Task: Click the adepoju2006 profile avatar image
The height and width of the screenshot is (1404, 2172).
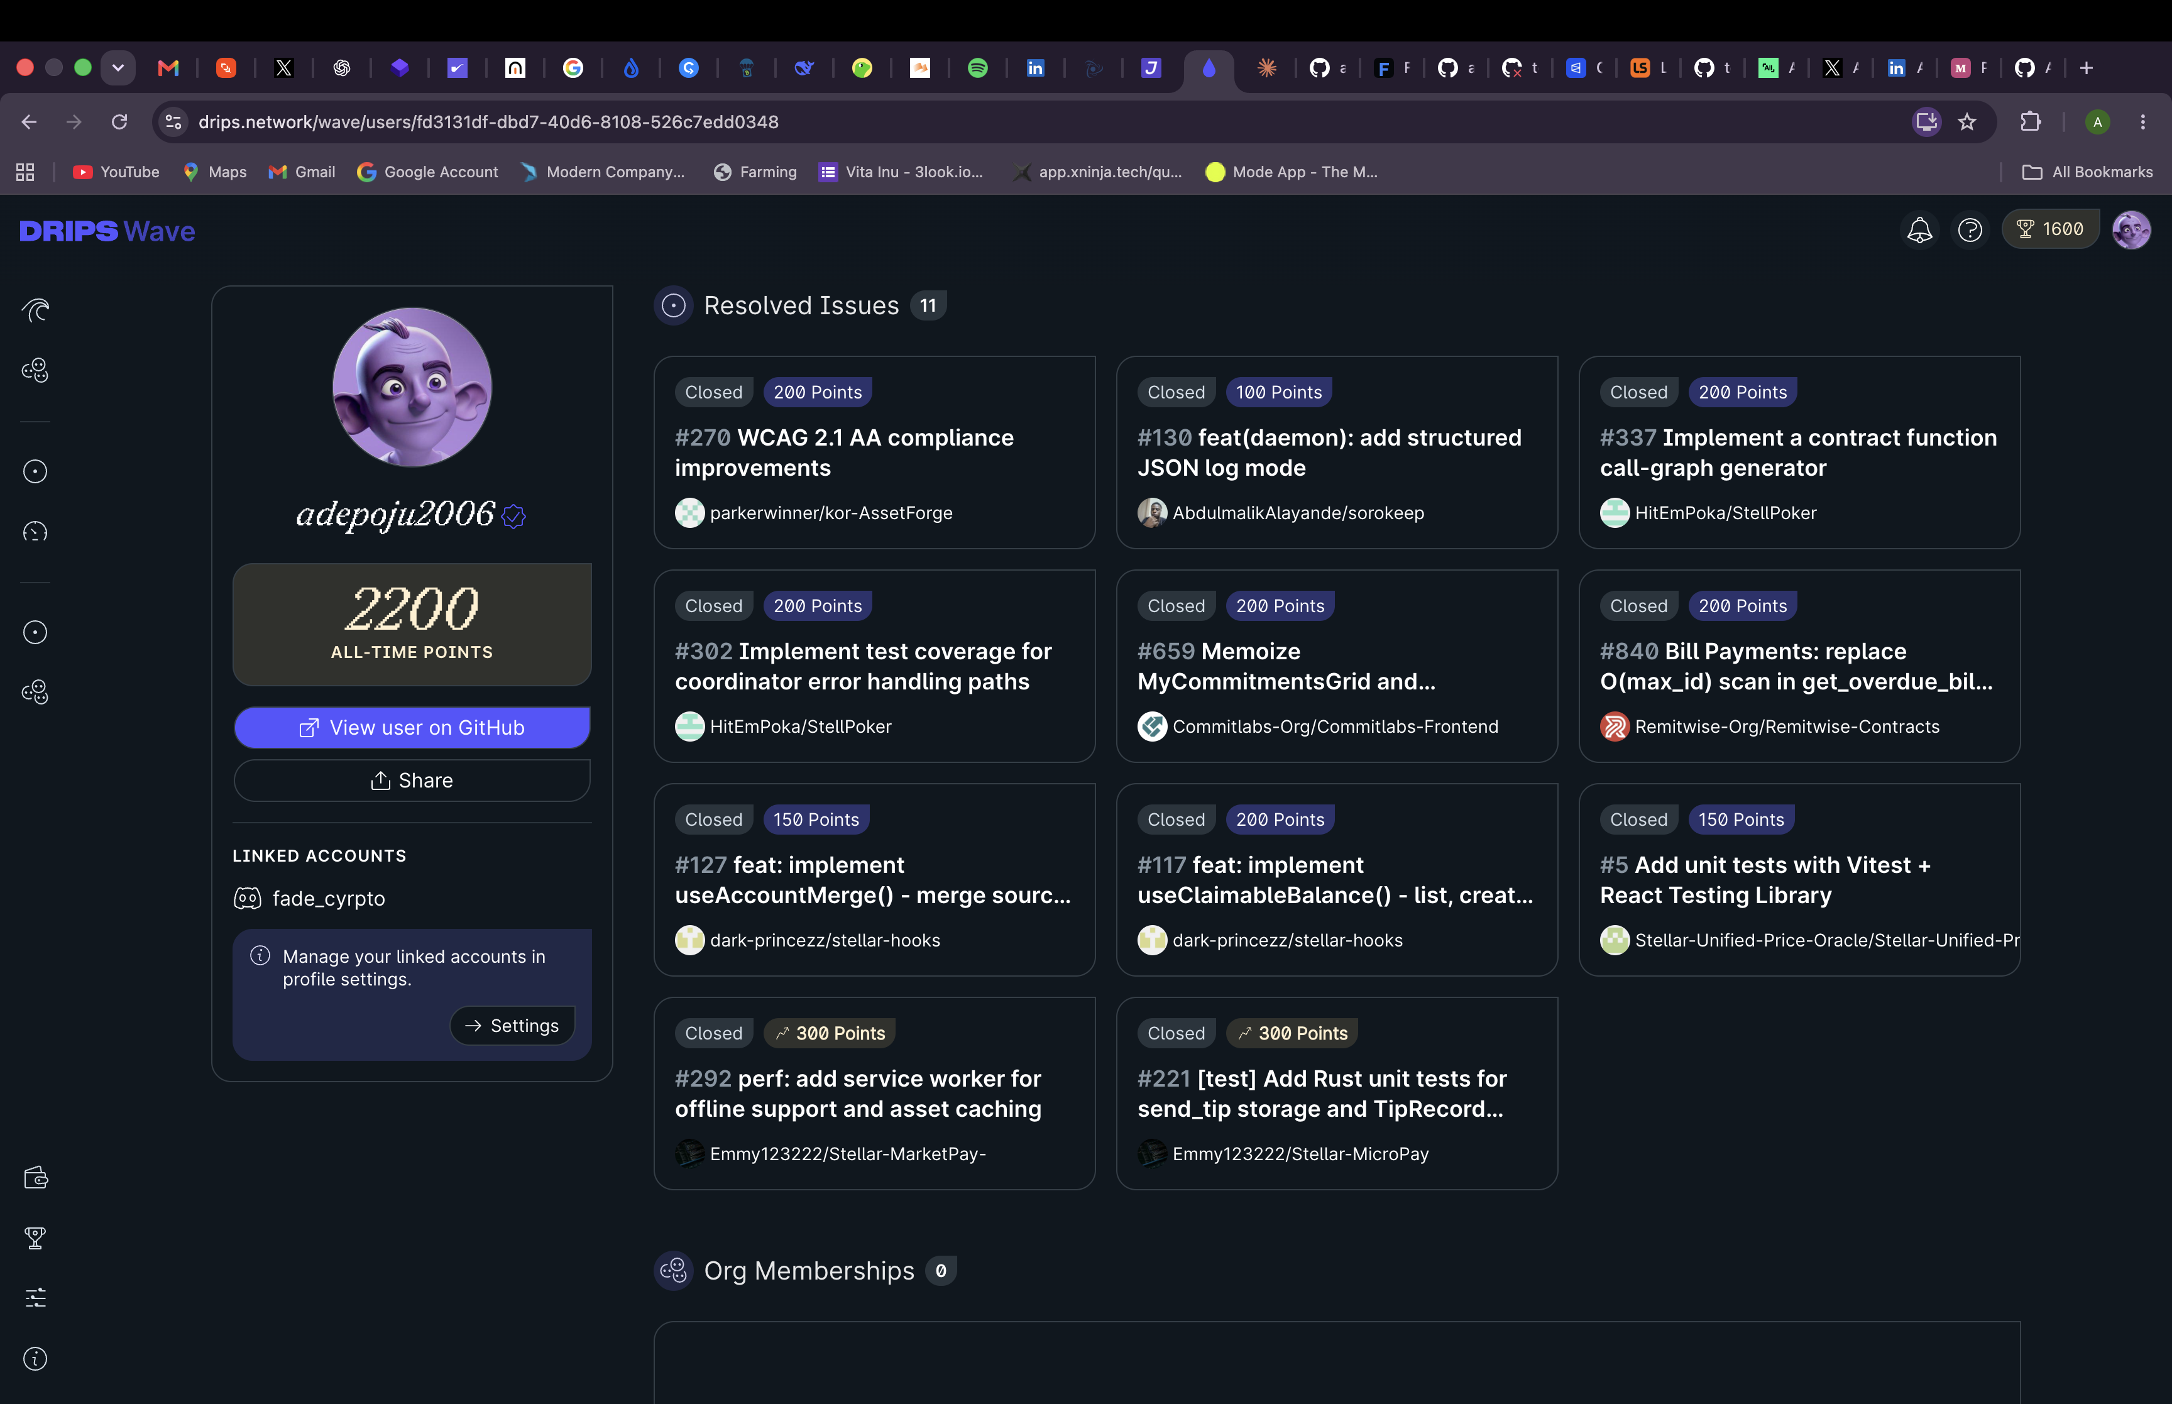Action: tap(412, 387)
